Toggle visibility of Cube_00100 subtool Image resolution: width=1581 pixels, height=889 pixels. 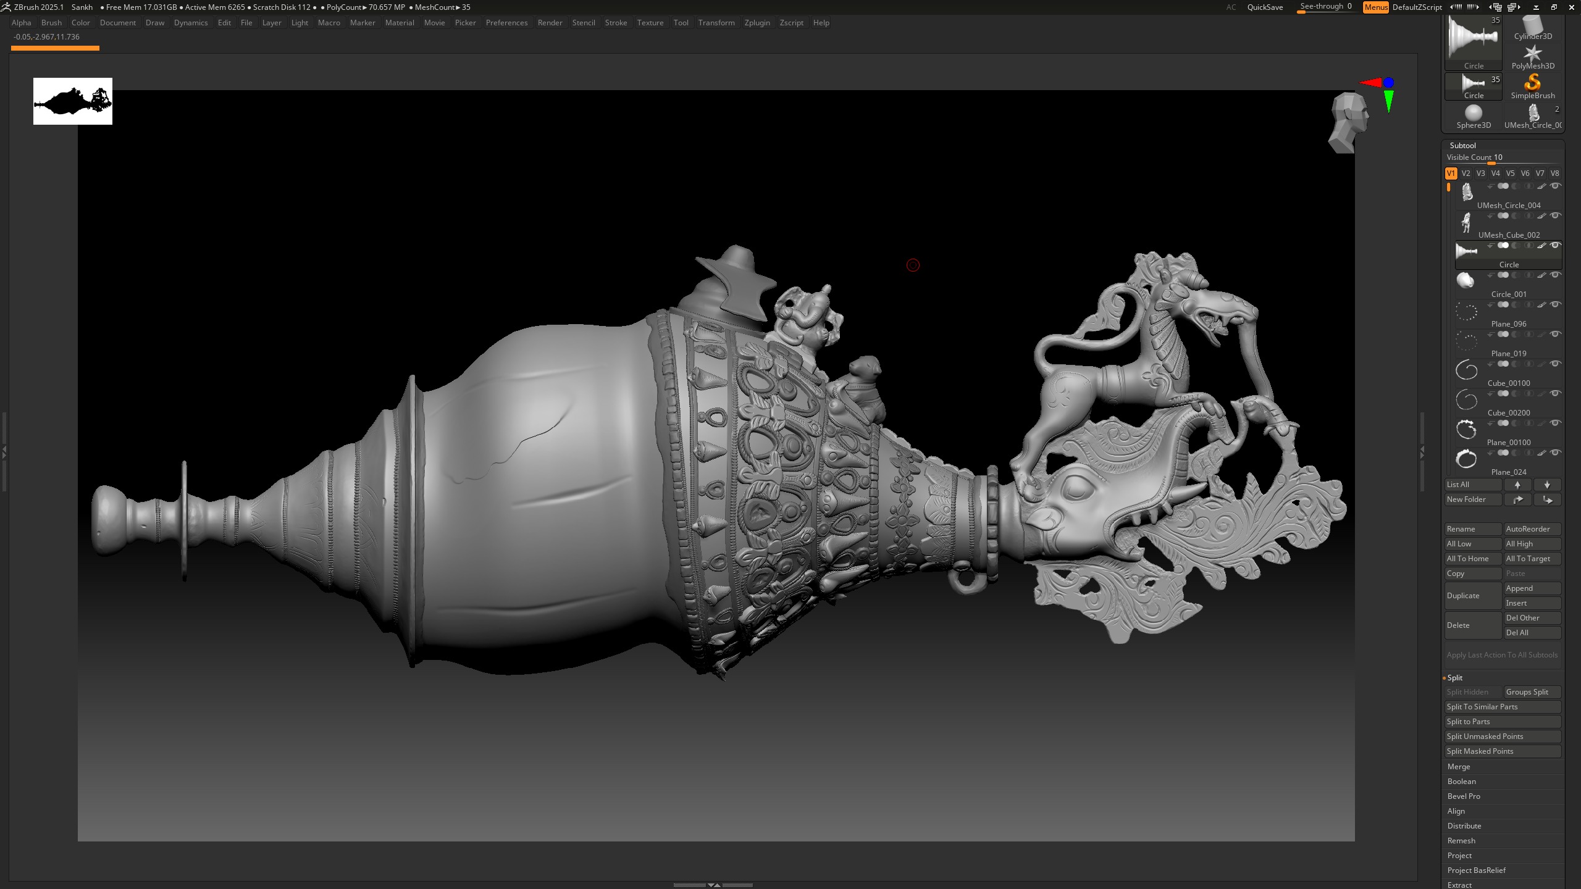[x=1556, y=364]
